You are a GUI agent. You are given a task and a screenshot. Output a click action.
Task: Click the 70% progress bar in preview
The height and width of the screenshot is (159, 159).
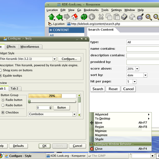click(x=52, y=96)
